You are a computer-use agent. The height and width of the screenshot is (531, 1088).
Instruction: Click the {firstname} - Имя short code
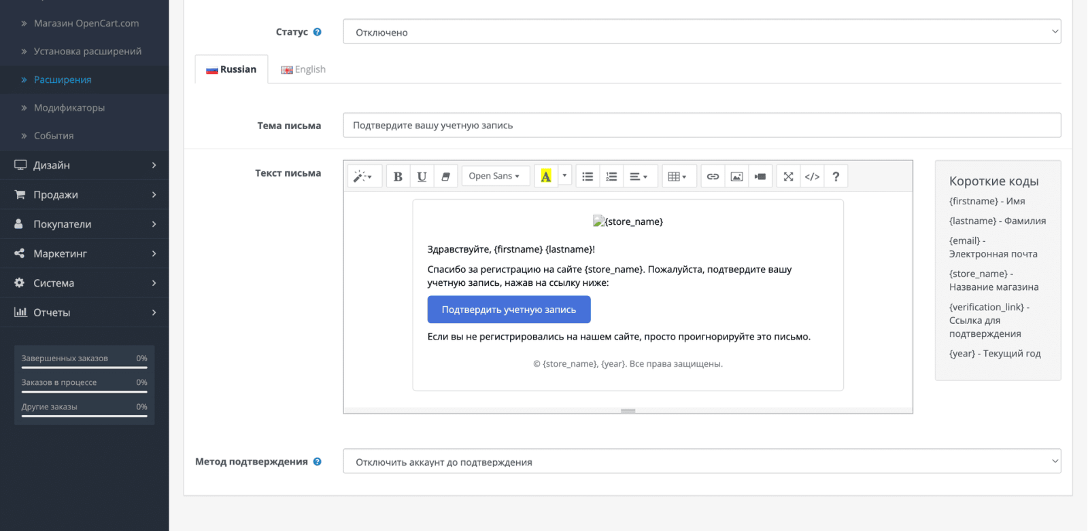[x=987, y=201]
